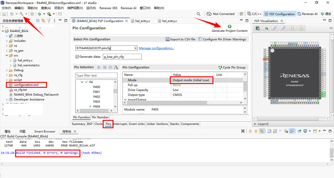Collapse the P4 pin group

tap(82, 82)
